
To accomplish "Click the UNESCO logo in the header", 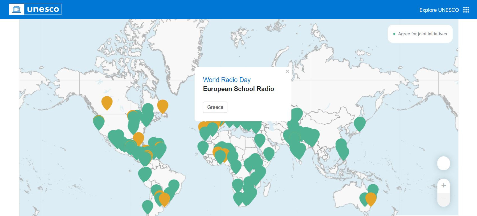I will 35,10.
